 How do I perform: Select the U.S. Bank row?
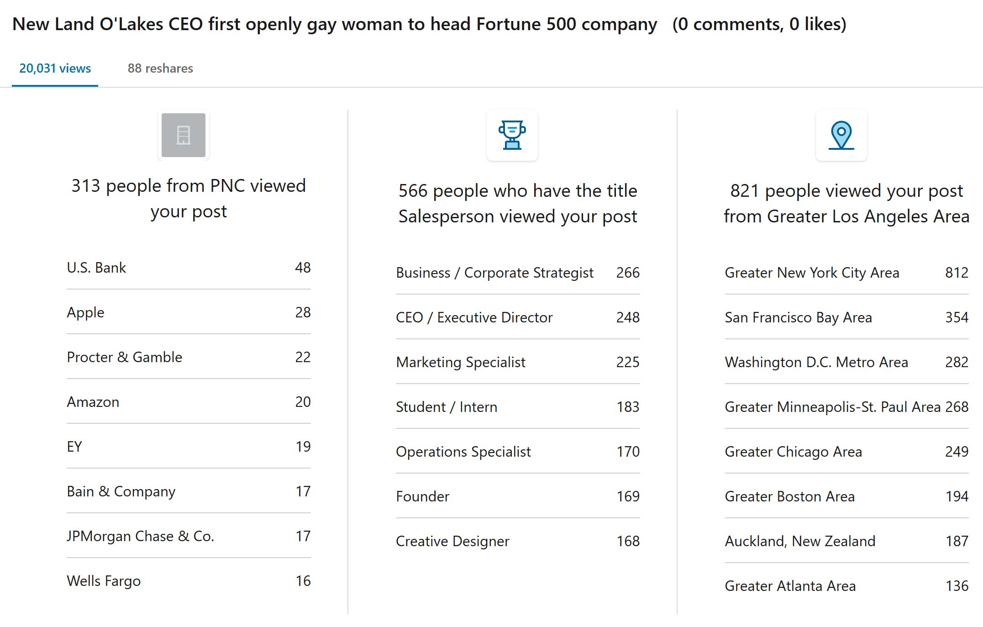tap(189, 268)
